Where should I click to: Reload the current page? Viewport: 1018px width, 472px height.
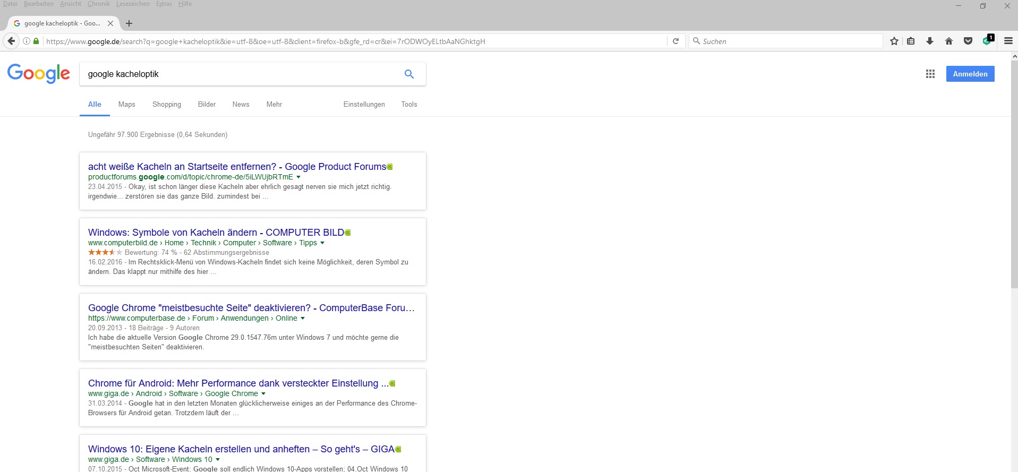[x=675, y=41]
